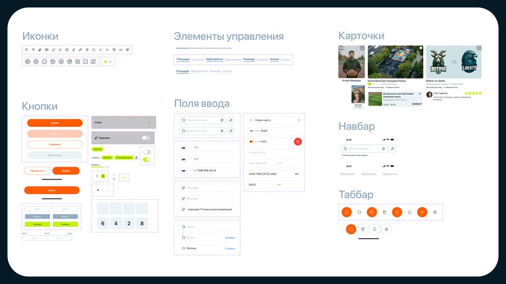Screen dimensions: 506x284
Task: Click the green football field thumbnail
Action: (x=375, y=99)
